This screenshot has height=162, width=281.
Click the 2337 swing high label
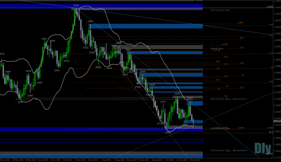(x=178, y=94)
